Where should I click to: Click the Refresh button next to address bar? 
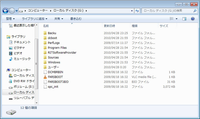pyautogui.click(x=137, y=11)
